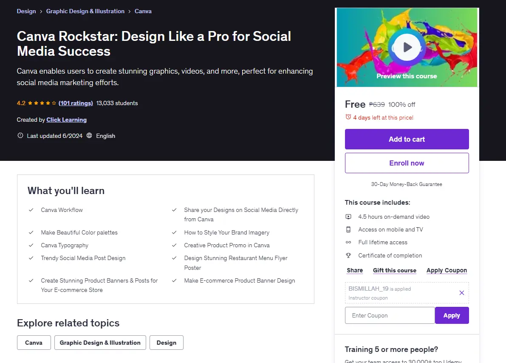Click the 'Explore related topics' heading
Image resolution: width=506 pixels, height=363 pixels.
pos(68,323)
